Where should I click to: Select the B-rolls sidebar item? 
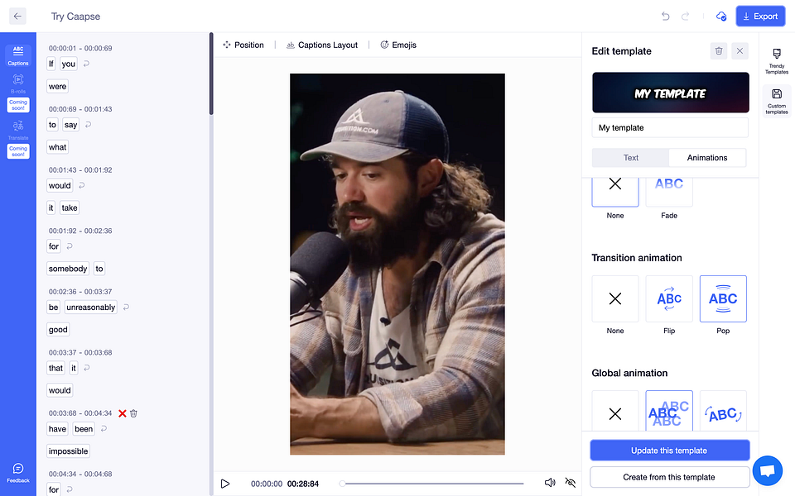(x=18, y=83)
